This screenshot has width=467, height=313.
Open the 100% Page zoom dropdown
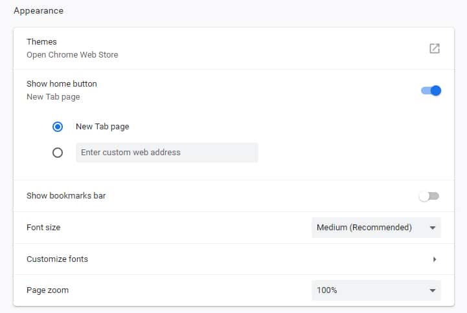(369, 290)
